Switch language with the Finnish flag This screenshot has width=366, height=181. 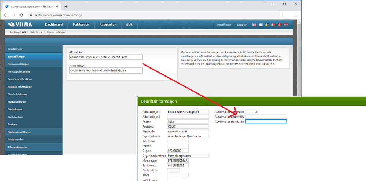[x=260, y=25]
